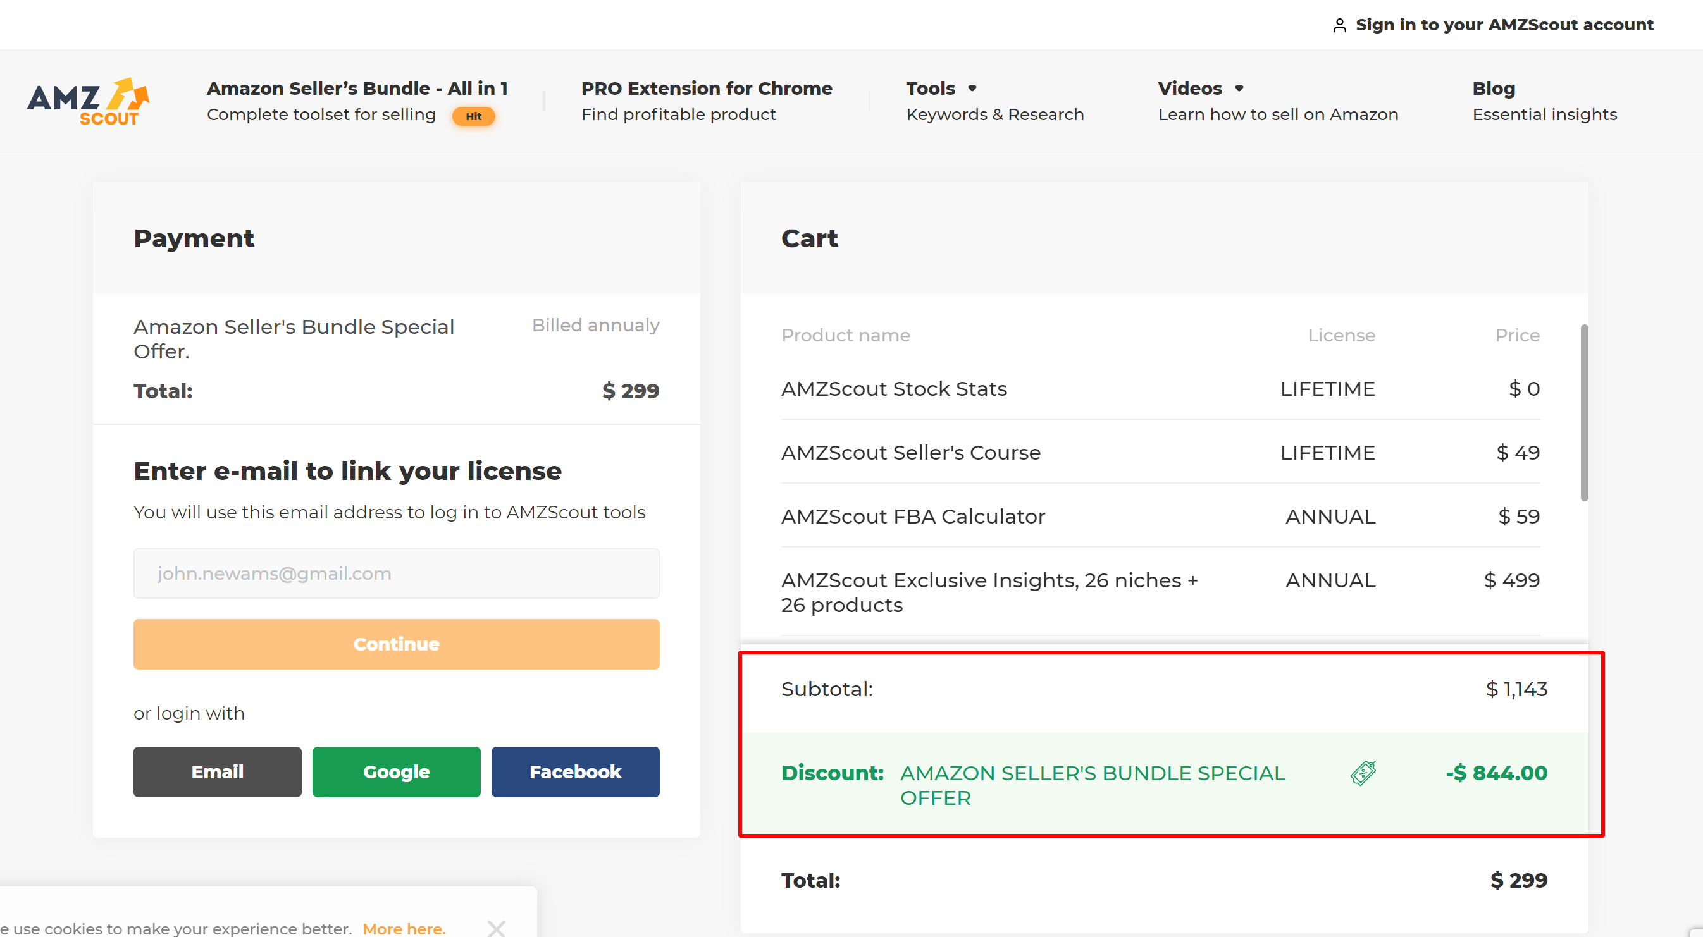
Task: Click the $ 59 price cell
Action: (x=1518, y=516)
